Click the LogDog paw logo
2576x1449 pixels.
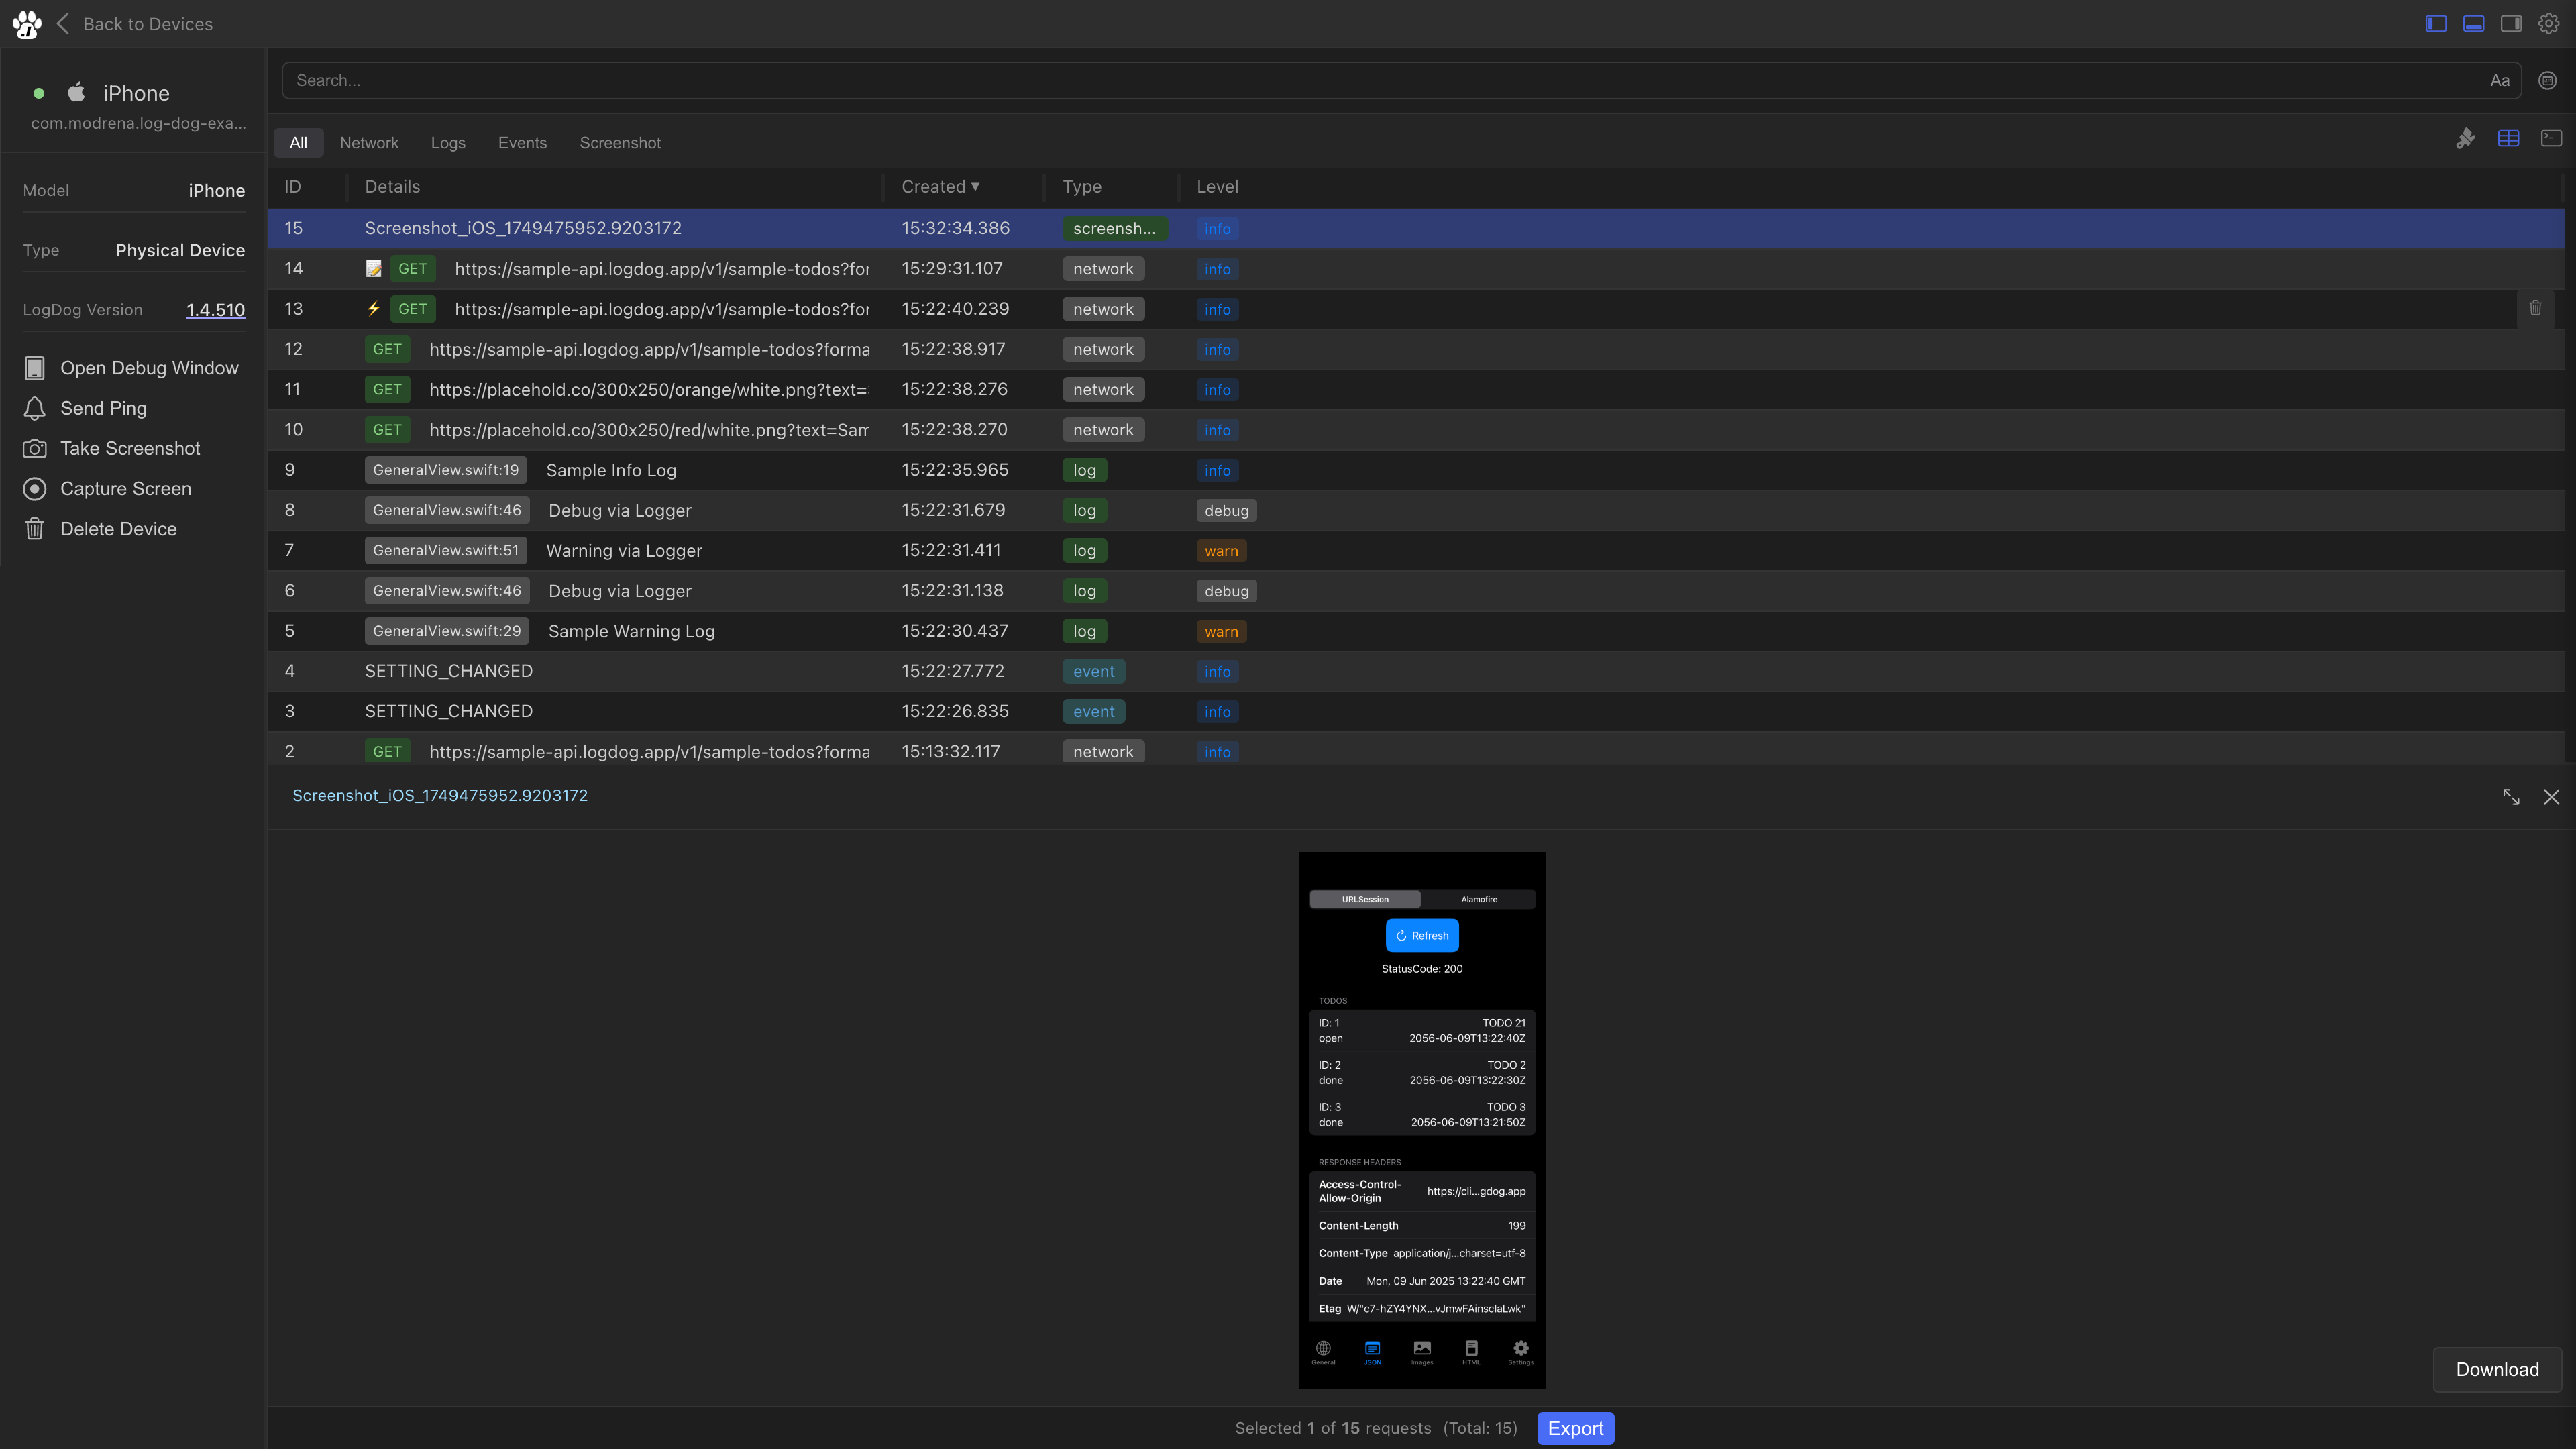pos(27,24)
